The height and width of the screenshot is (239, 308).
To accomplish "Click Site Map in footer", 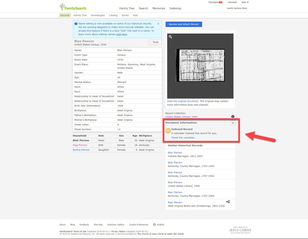I will coord(98,225).
